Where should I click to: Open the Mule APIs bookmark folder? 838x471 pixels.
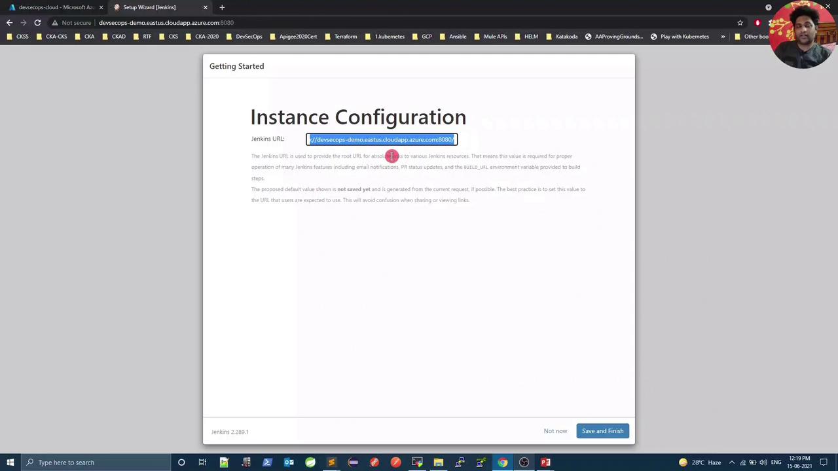(x=490, y=37)
